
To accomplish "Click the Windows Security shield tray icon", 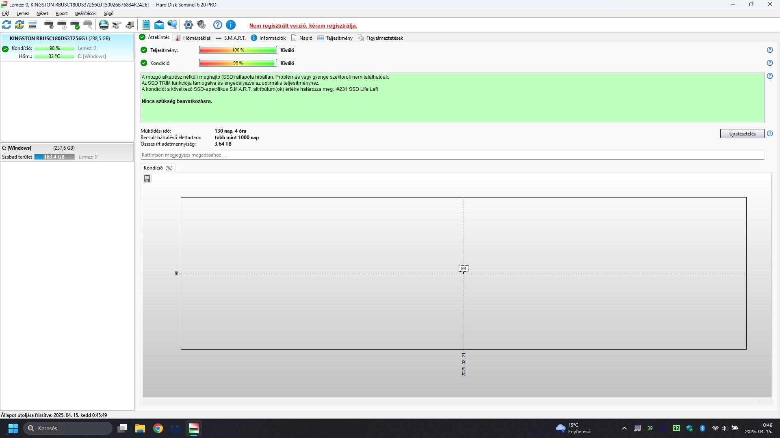I will 689,428.
